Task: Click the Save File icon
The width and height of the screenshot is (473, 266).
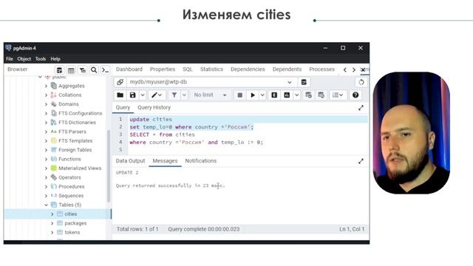Action: 132,95
